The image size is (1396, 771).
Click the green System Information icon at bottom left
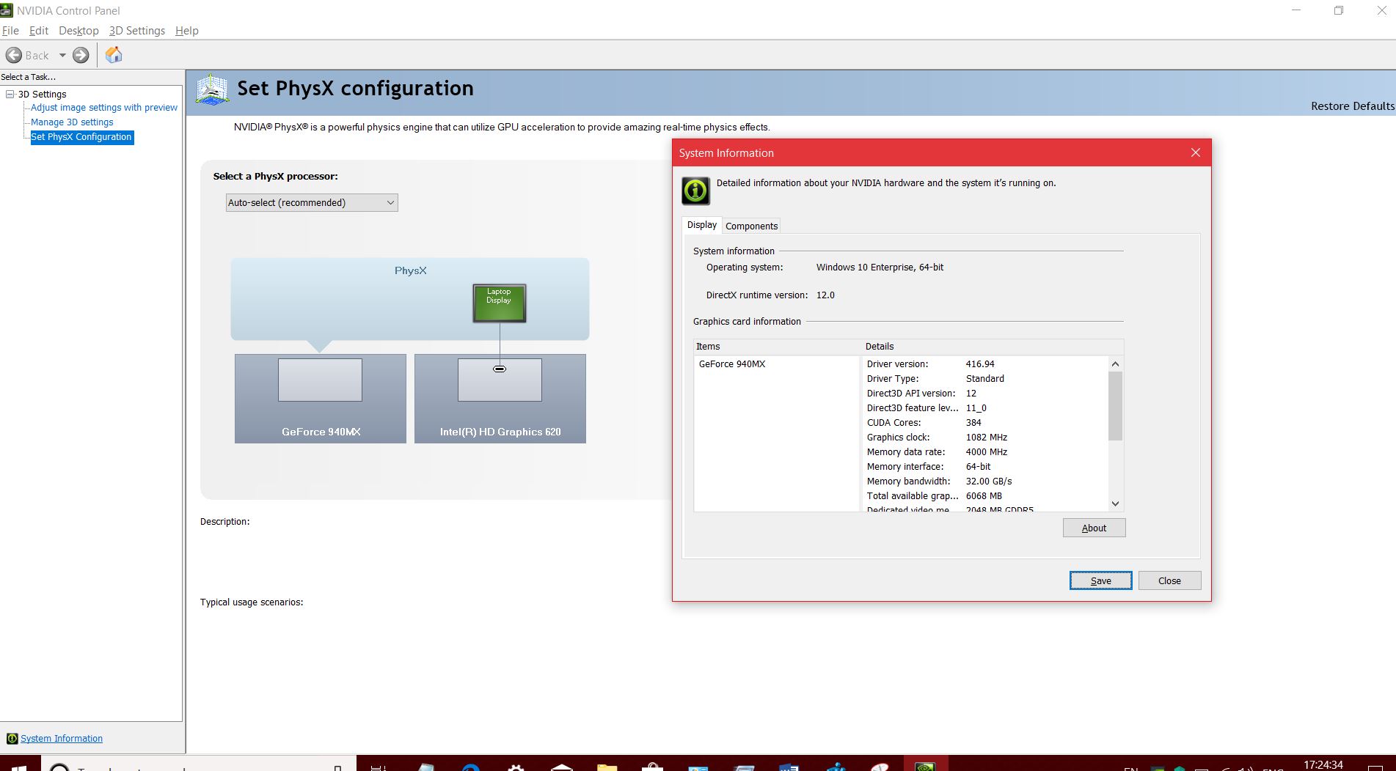12,739
